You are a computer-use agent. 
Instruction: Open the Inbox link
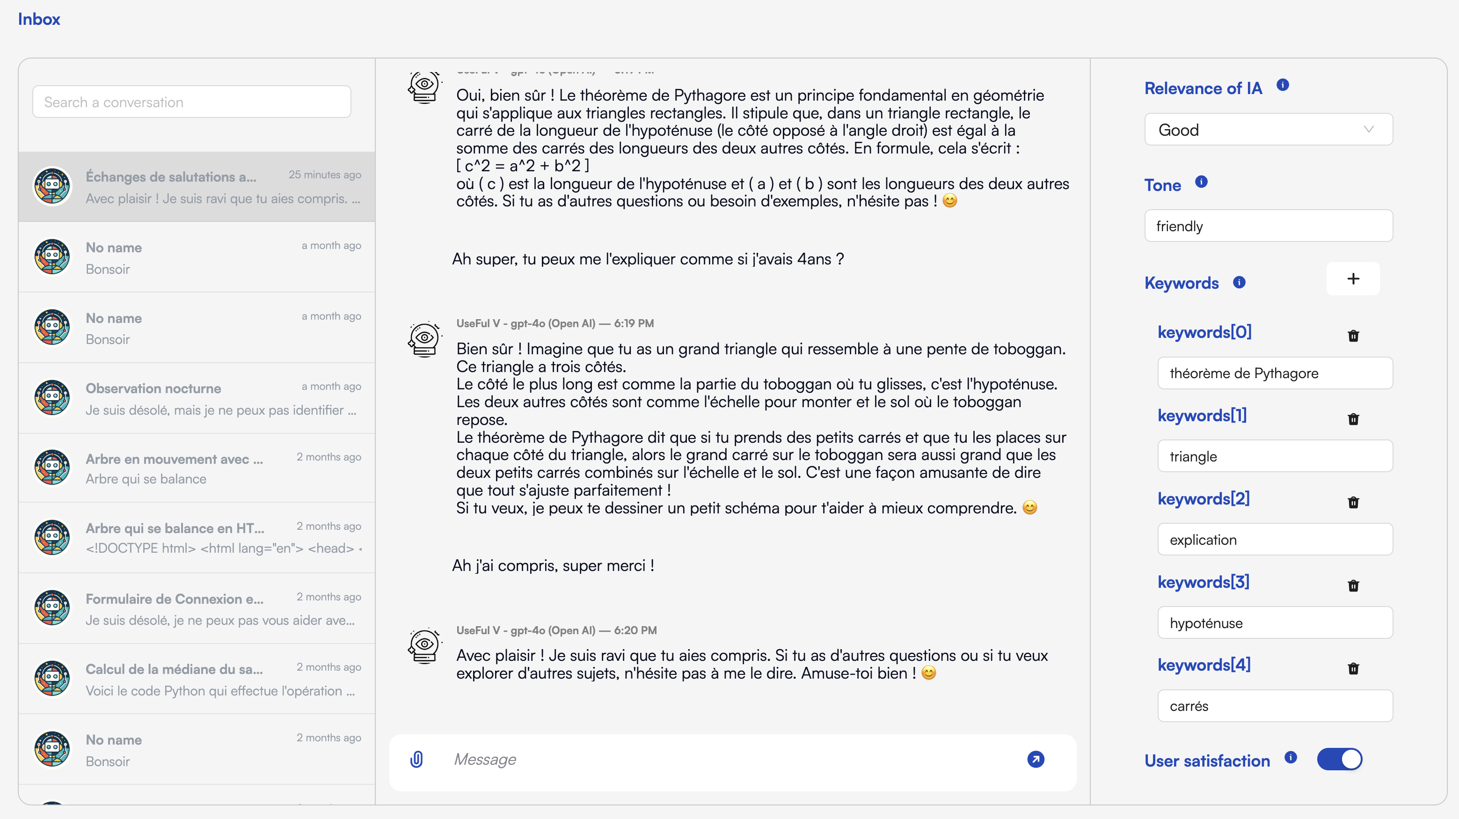coord(39,19)
